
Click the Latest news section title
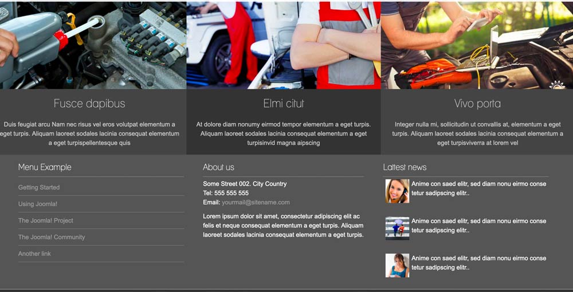[x=405, y=167]
